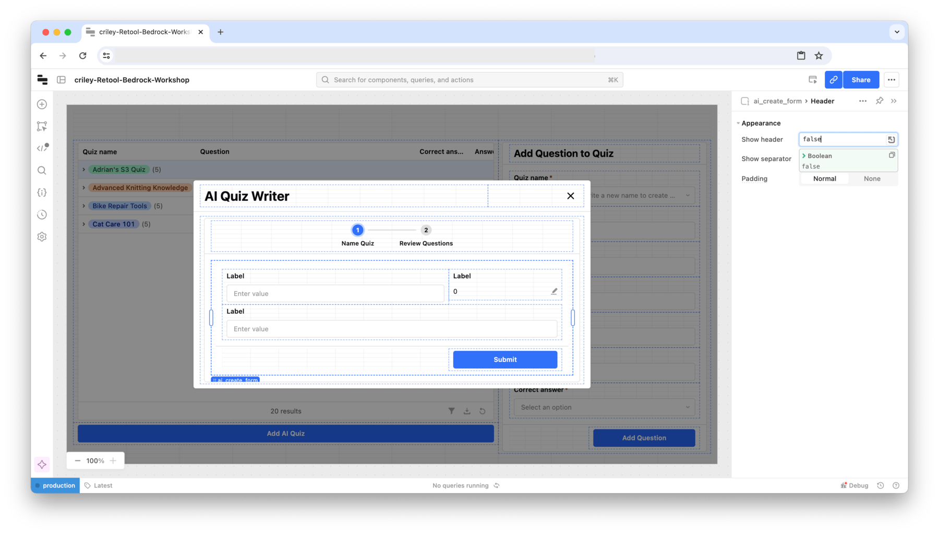Click the first Label text input
This screenshot has height=534, width=939.
335,294
